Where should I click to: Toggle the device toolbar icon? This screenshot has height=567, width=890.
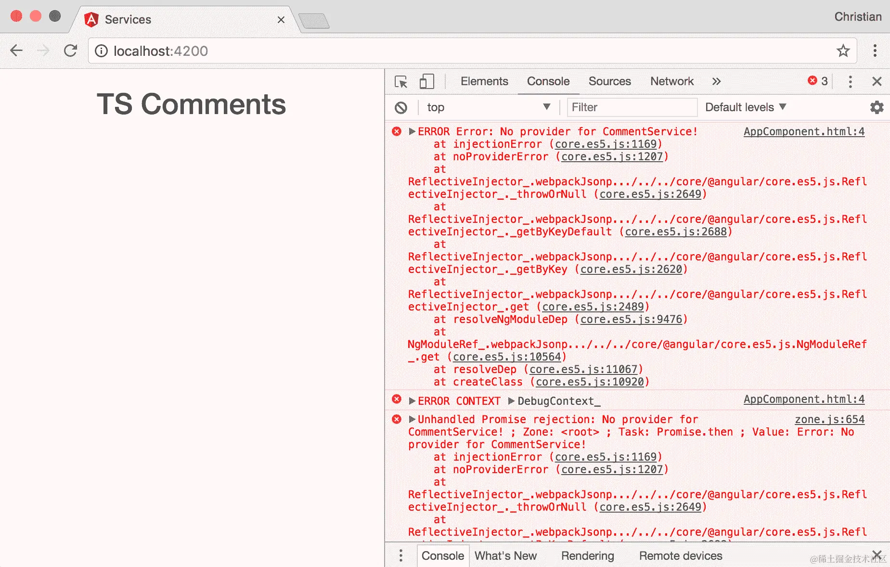[426, 81]
